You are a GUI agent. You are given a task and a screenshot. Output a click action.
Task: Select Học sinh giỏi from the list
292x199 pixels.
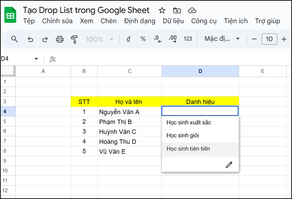(x=183, y=135)
